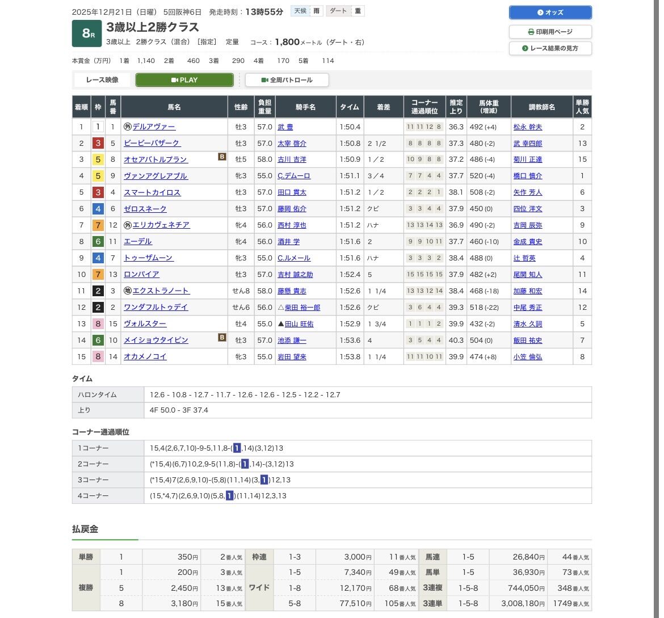Open jockey 西村 淳也 profile
This screenshot has width=664, height=618.
[x=292, y=225]
